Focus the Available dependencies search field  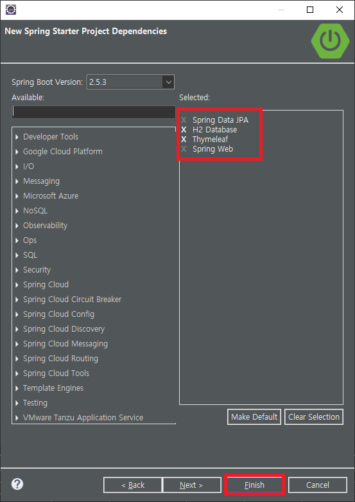coord(94,112)
